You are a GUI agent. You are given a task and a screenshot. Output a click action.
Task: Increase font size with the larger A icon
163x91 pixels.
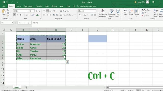coord(36,11)
